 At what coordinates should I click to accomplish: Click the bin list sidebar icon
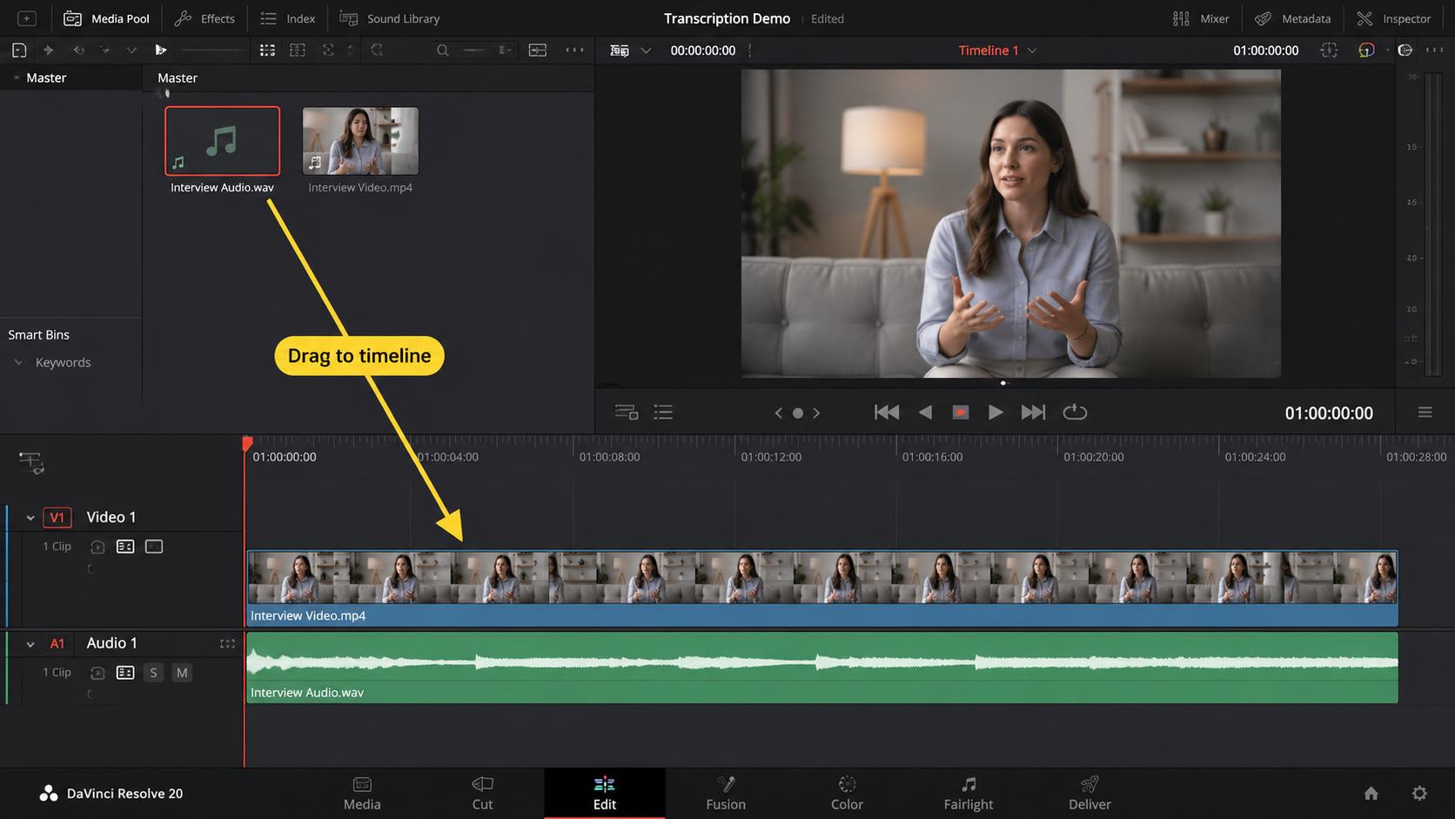point(19,50)
